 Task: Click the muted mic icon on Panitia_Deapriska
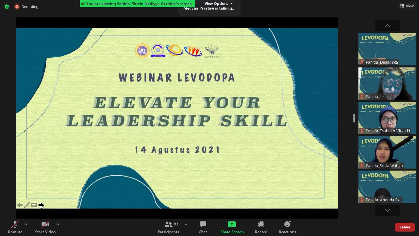(x=362, y=62)
